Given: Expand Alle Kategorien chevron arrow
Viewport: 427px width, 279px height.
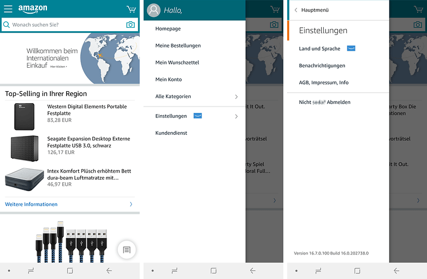Looking at the screenshot, I should 236,97.
